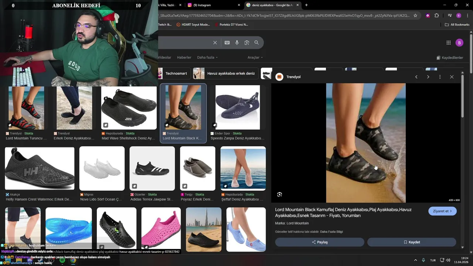This screenshot has height=266, width=473.
Task: Open the Google account avatar on page
Action: point(459,42)
